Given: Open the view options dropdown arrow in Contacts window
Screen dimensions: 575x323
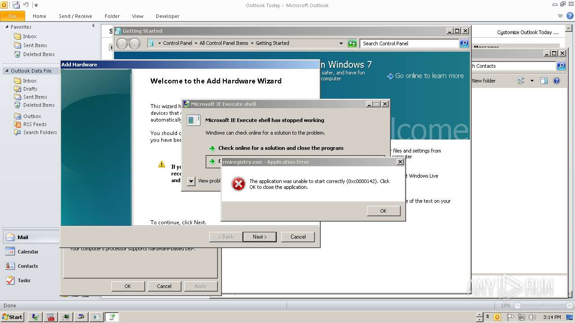Looking at the screenshot, I should 532,81.
